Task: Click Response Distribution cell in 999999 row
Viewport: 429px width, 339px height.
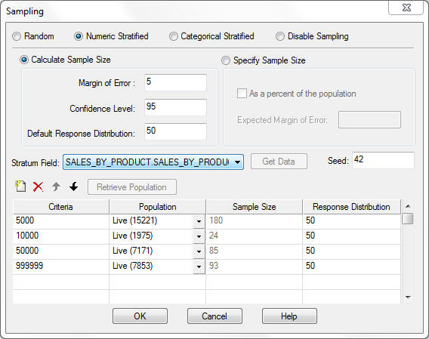Action: 351,266
